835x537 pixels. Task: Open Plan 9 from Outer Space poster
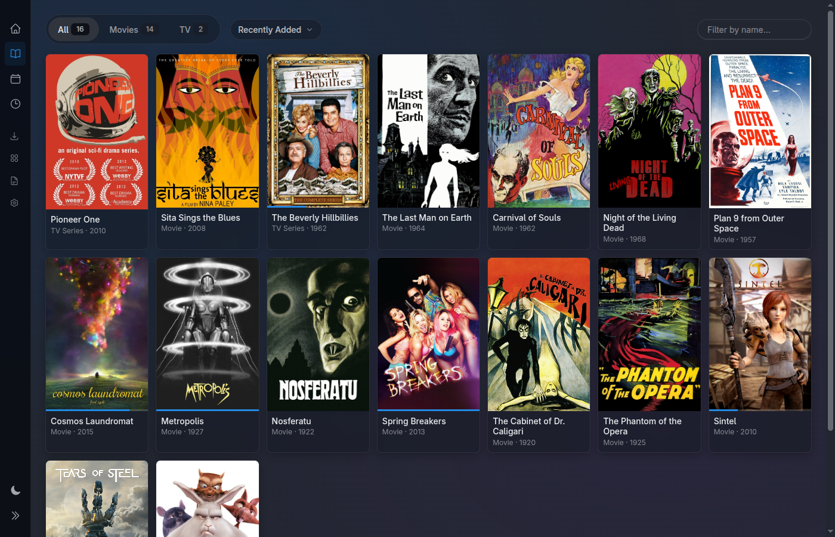point(760,131)
